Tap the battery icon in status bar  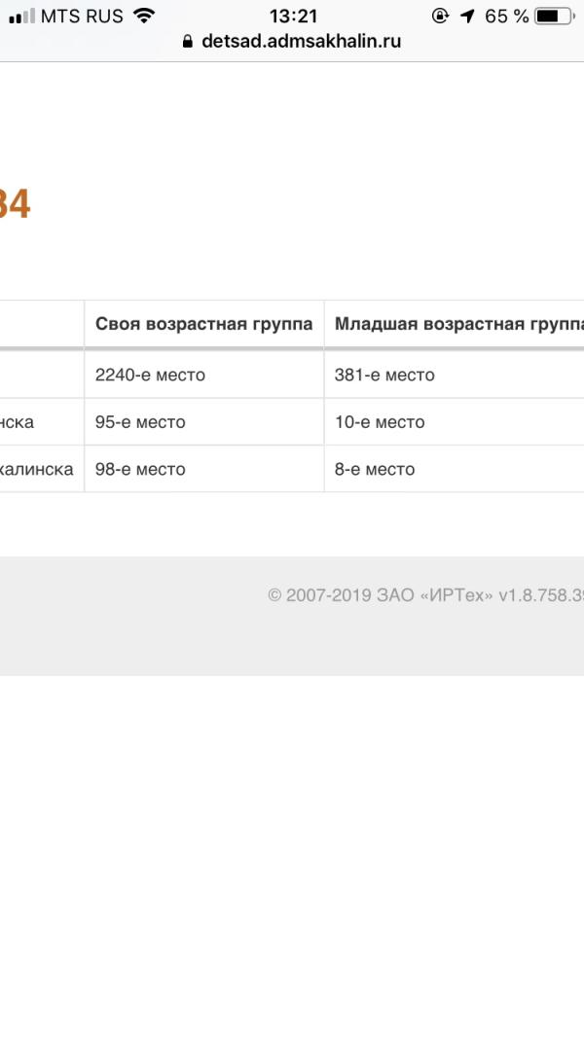pyautogui.click(x=553, y=16)
